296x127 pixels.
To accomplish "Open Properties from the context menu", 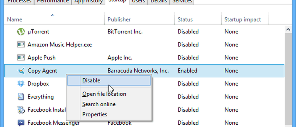I will [x=95, y=114].
